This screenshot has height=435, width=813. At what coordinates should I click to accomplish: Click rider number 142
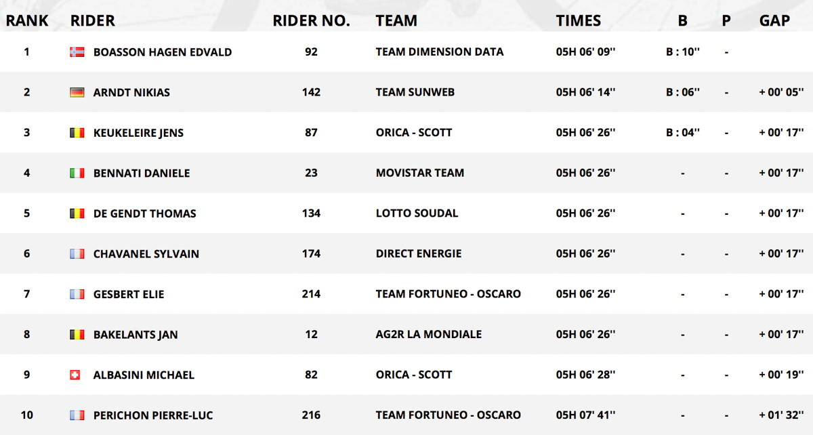pos(311,92)
